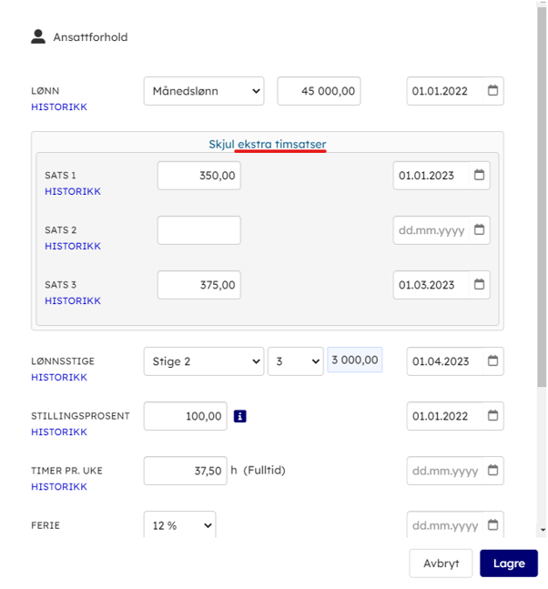
Task: Click the Sats 3 field with 375,00
Action: [199, 285]
